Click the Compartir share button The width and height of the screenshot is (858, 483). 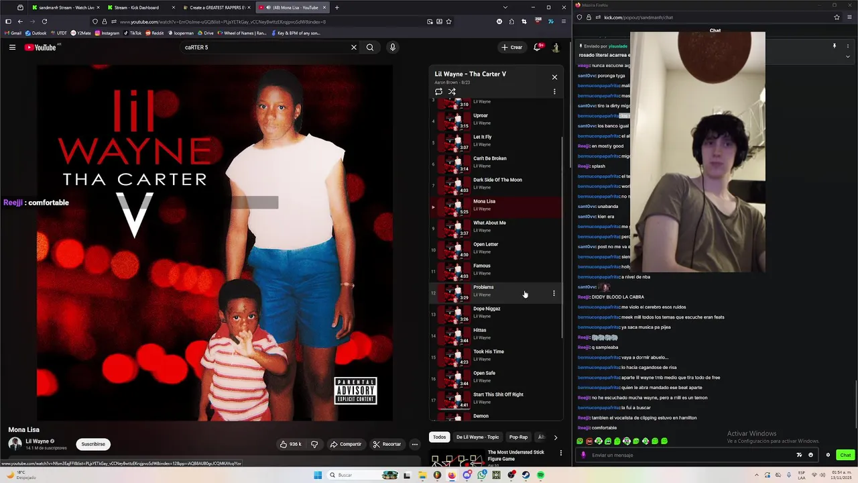346,444
